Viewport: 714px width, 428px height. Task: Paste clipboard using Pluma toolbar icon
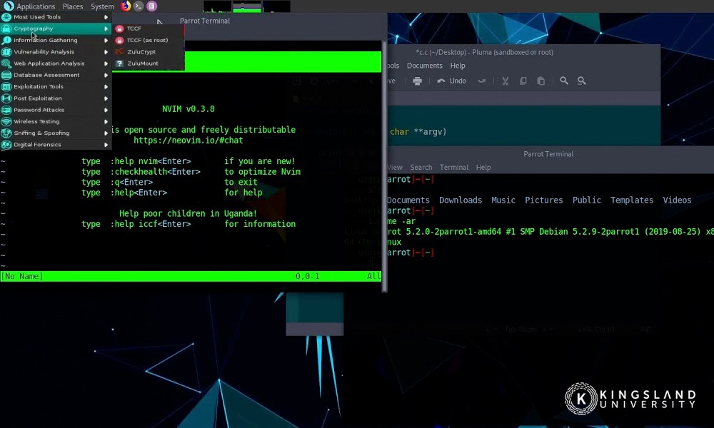[x=540, y=81]
